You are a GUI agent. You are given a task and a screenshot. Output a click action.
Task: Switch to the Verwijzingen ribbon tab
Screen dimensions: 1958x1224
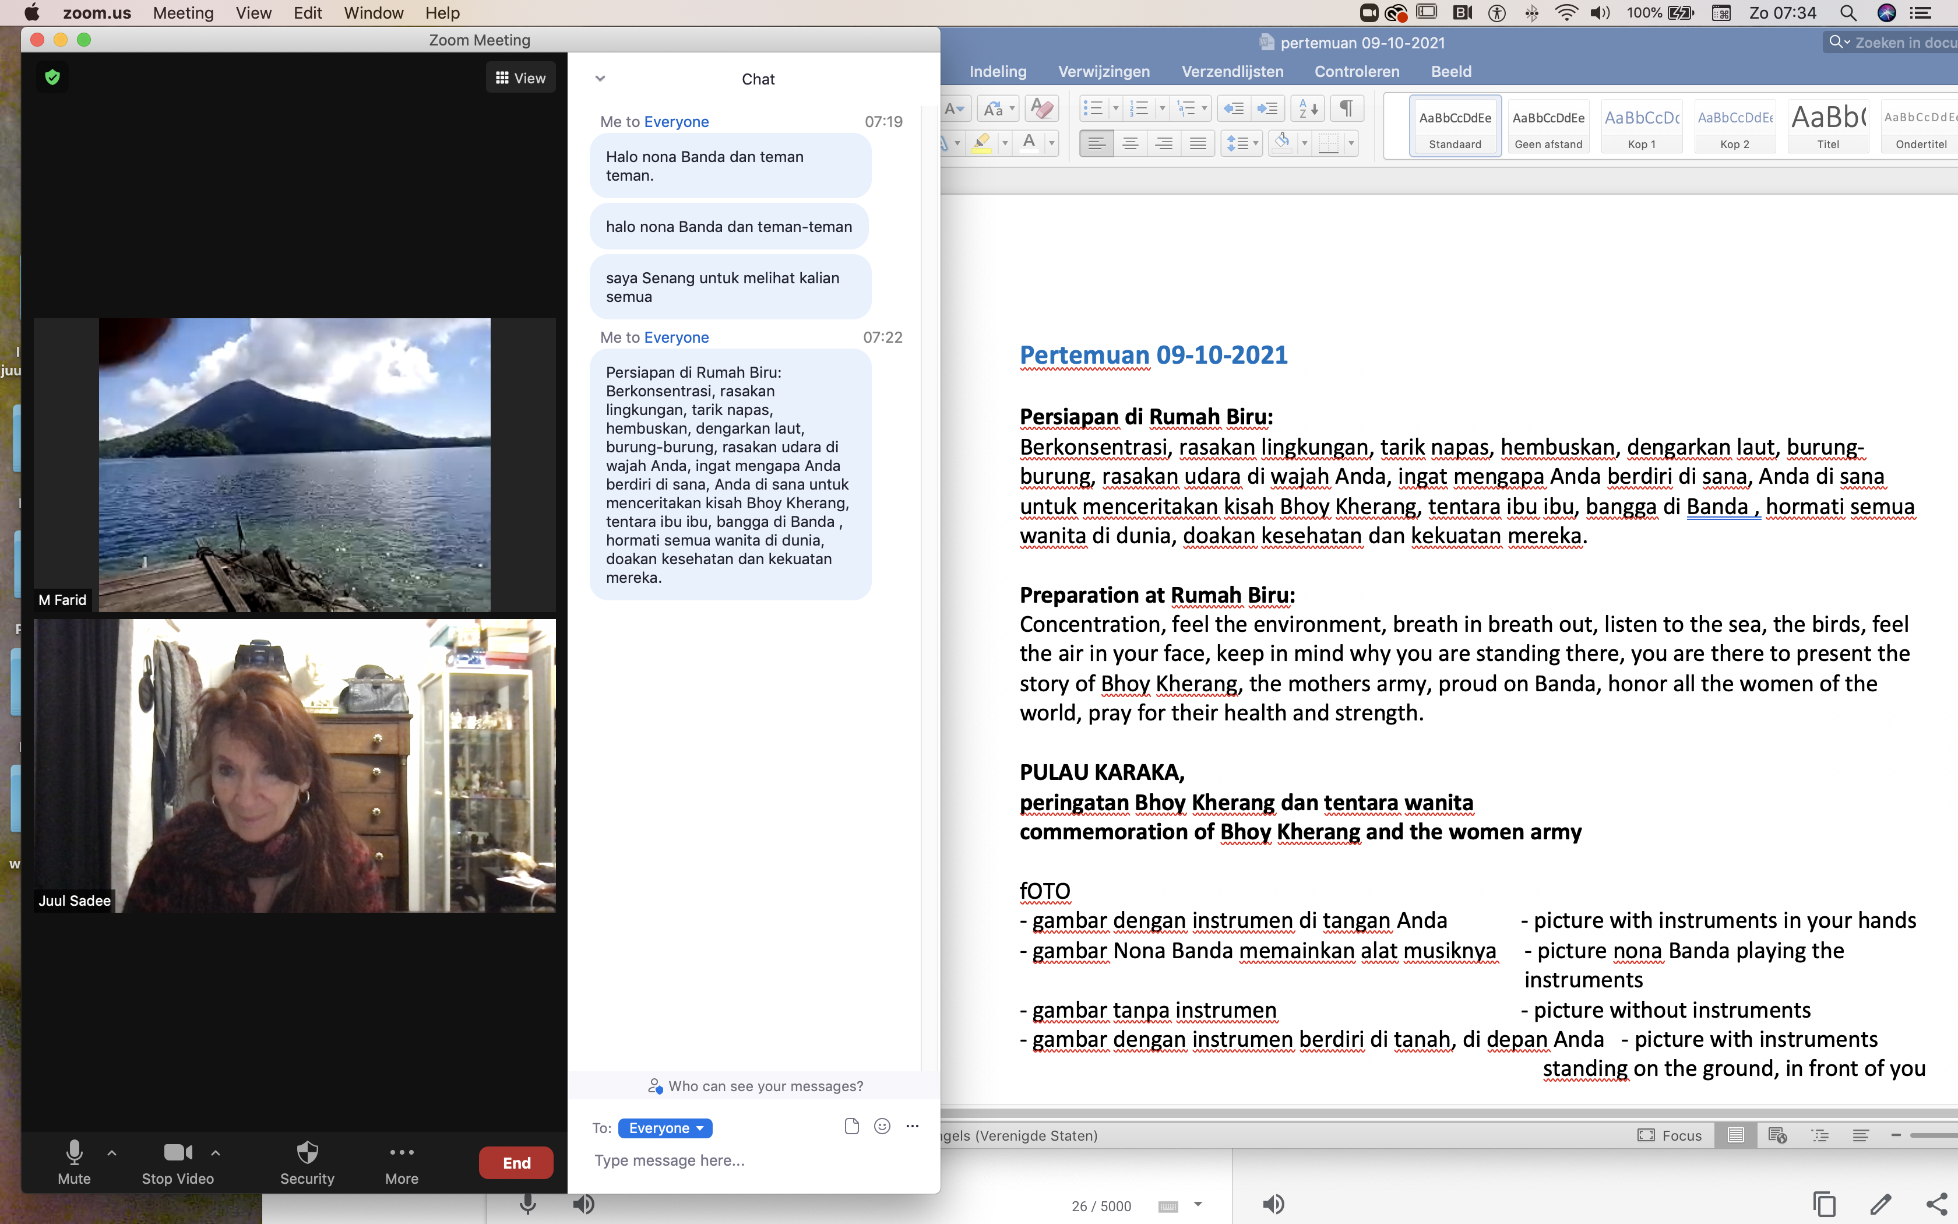click(1104, 71)
